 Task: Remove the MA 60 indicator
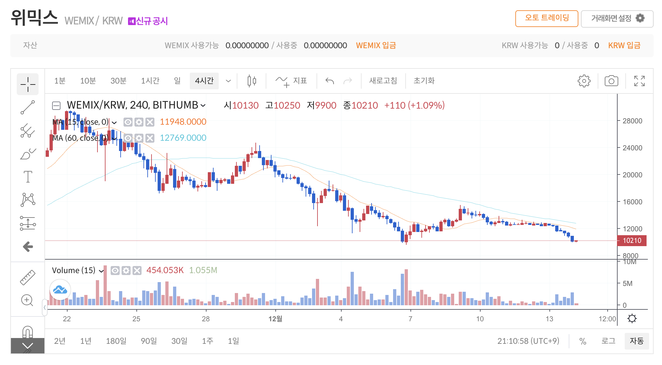(x=150, y=138)
